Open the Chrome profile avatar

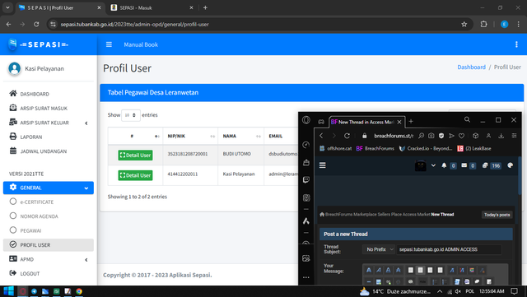tap(504, 24)
